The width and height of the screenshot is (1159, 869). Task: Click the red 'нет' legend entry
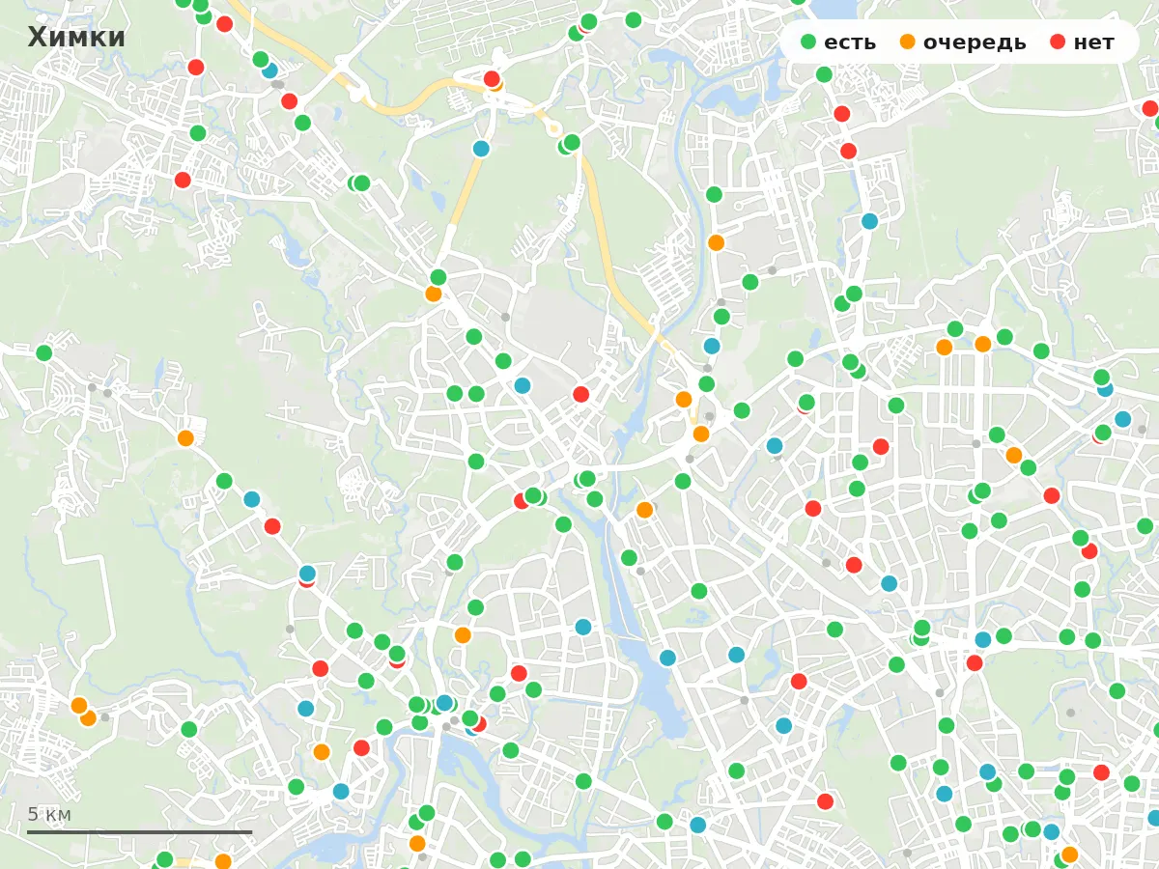pos(1082,42)
